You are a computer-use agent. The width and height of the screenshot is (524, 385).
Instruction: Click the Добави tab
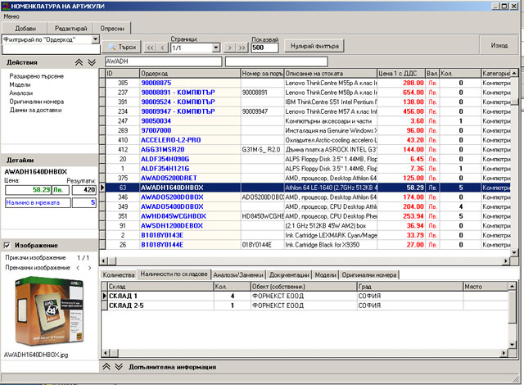tap(25, 29)
